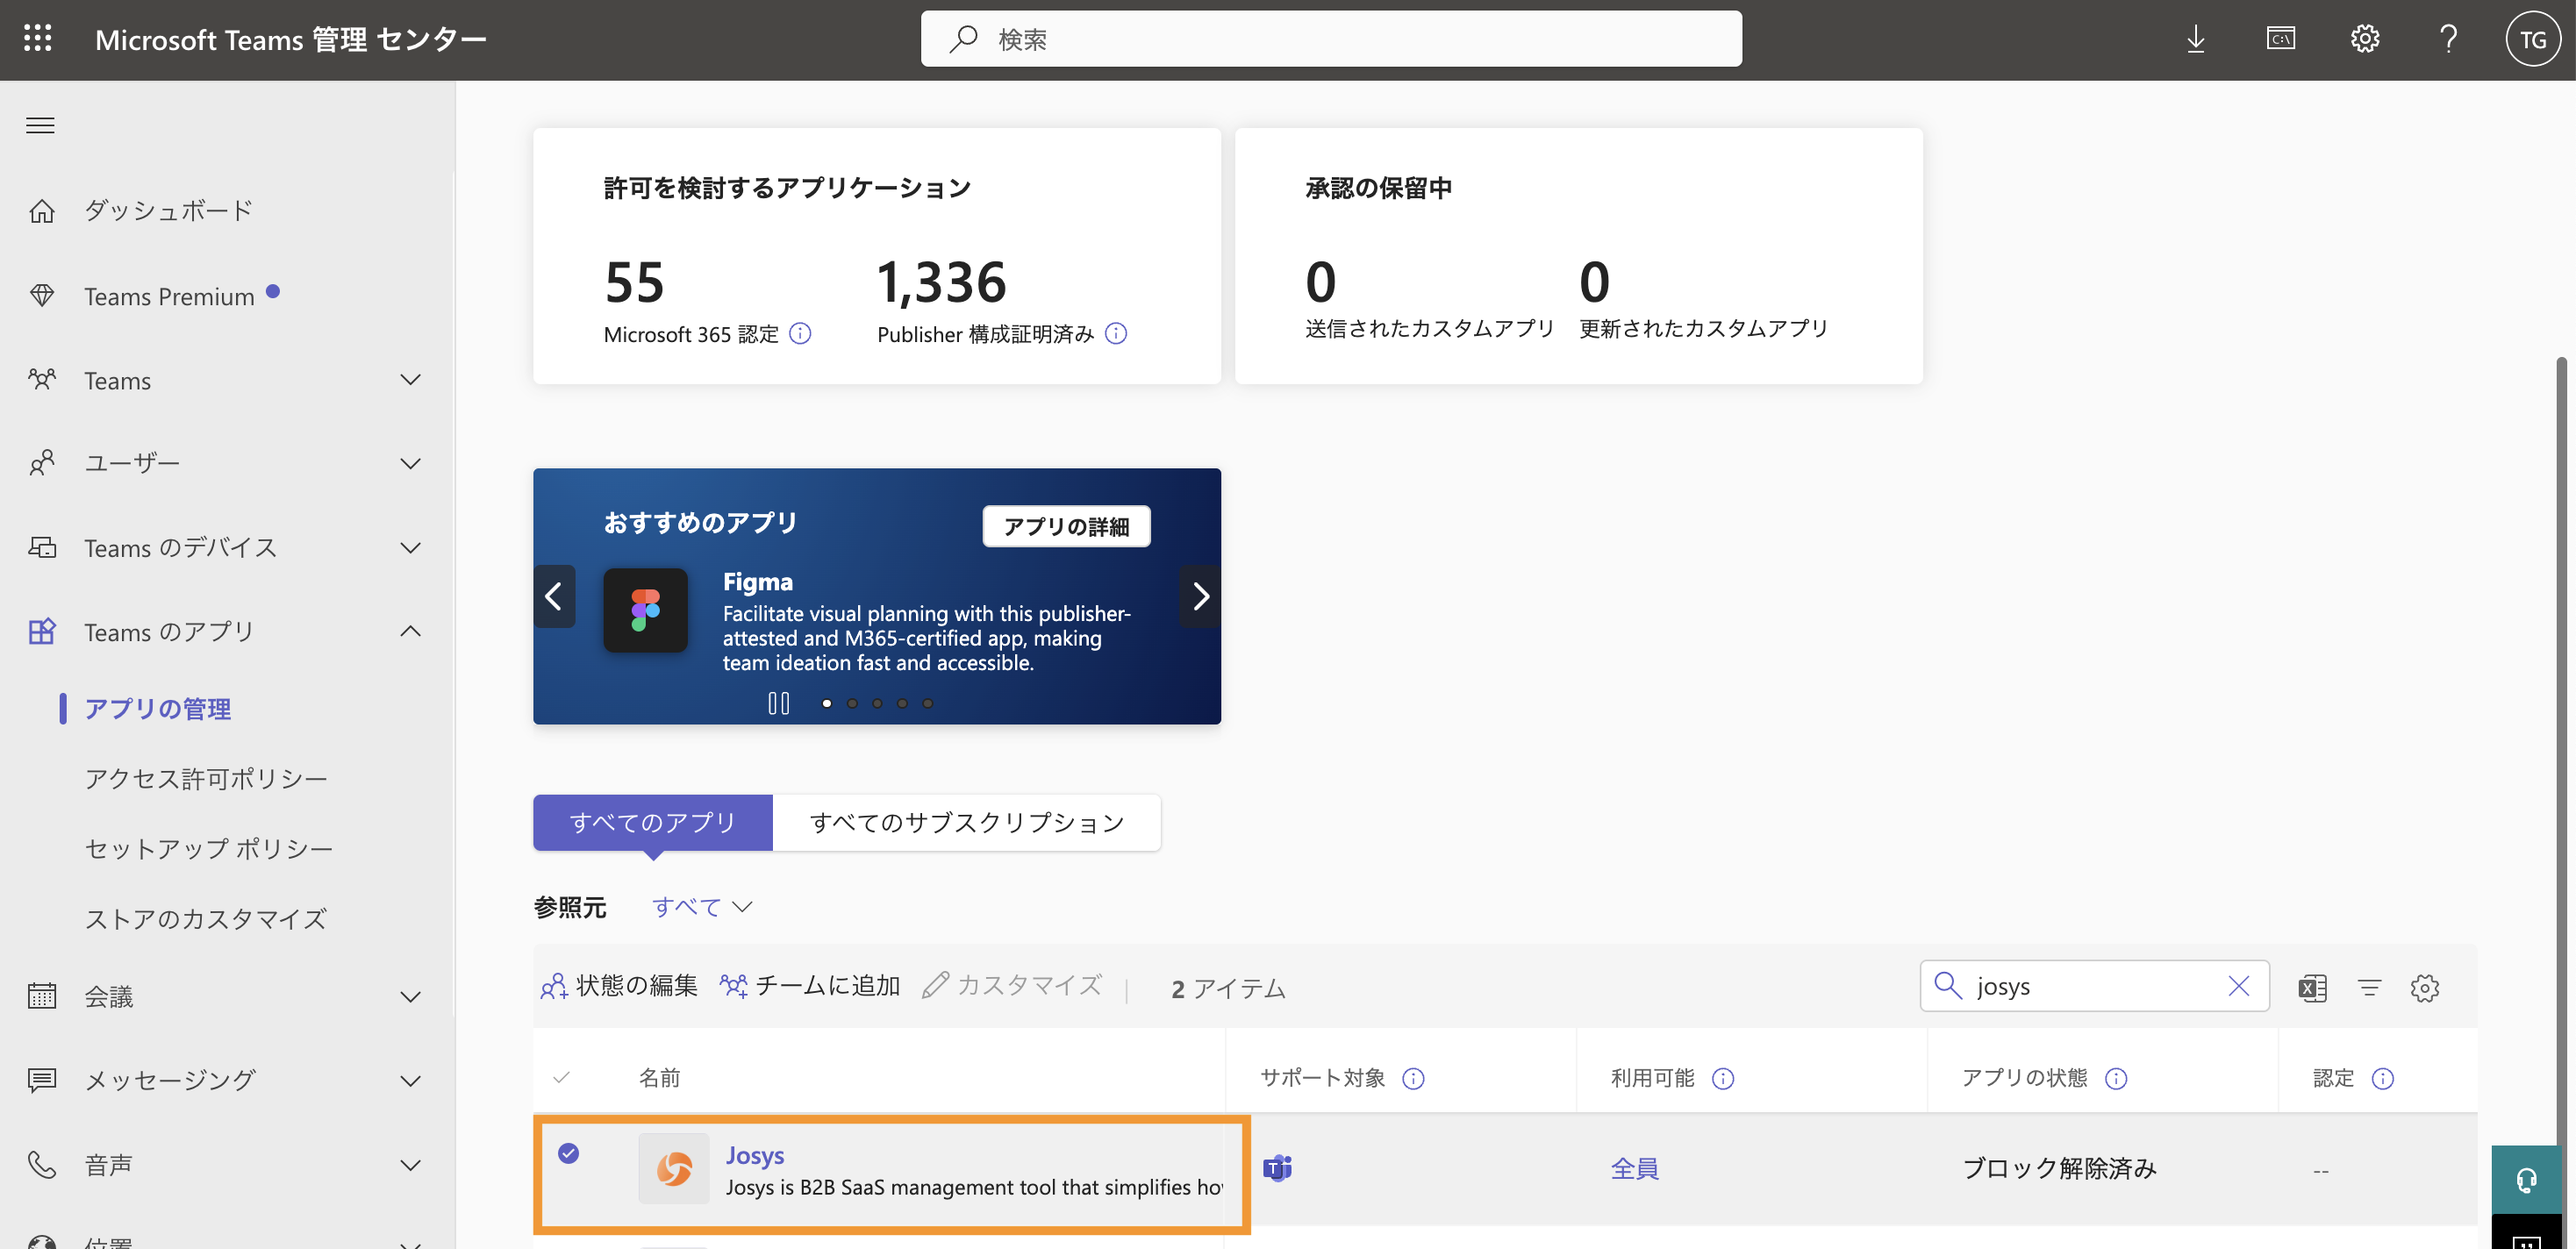Open the Teams admin download icon
The image size is (2576, 1249).
[x=2195, y=38]
